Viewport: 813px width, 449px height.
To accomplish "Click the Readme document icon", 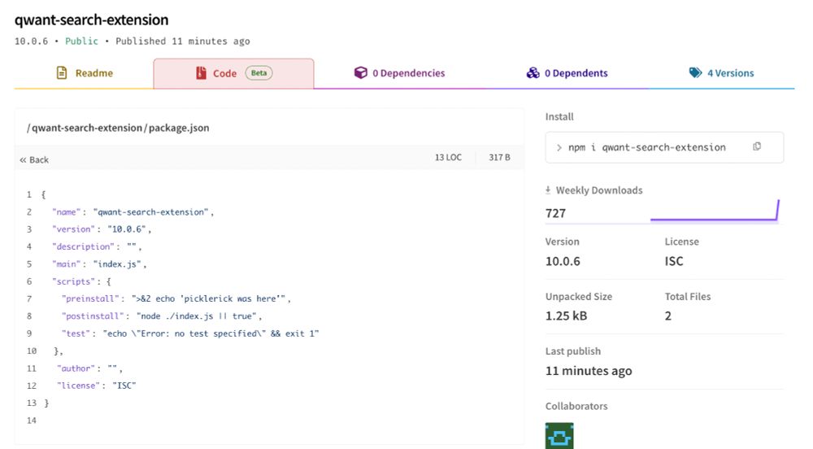I will coord(62,72).
